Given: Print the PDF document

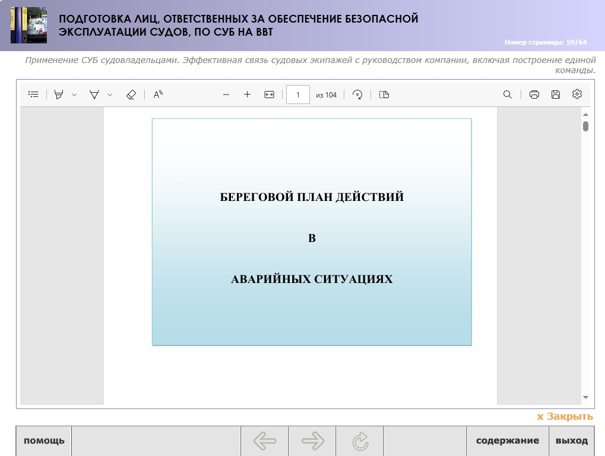Looking at the screenshot, I should coord(534,95).
